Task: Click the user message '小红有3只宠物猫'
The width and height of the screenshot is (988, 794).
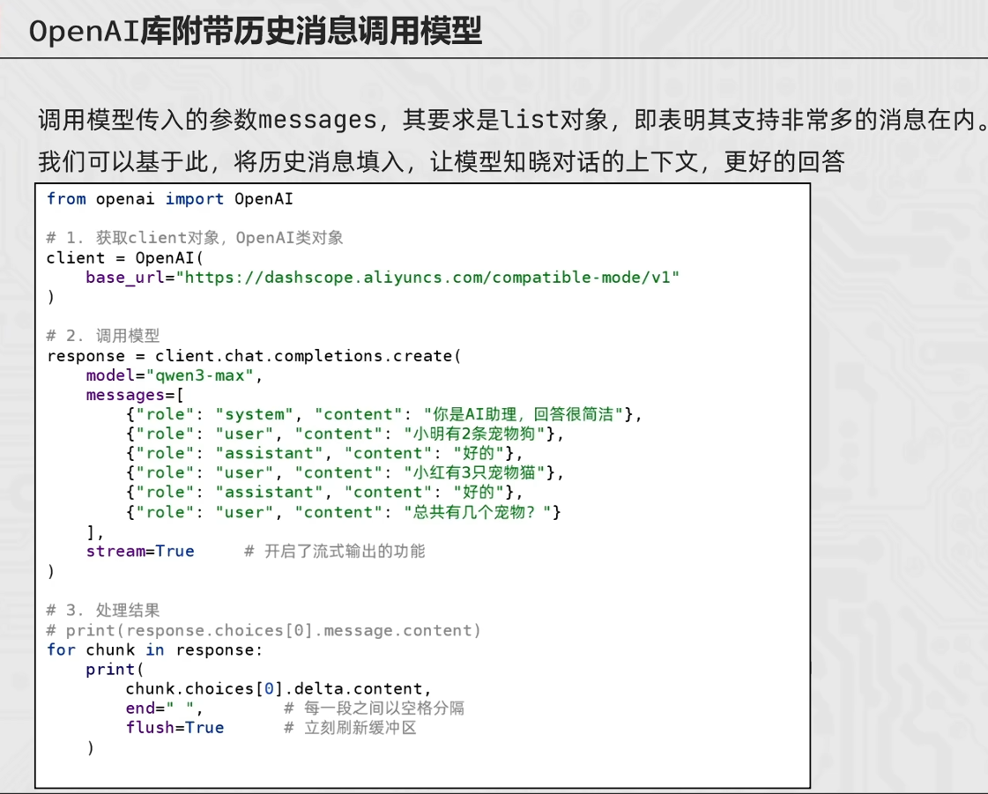Action: 345,473
